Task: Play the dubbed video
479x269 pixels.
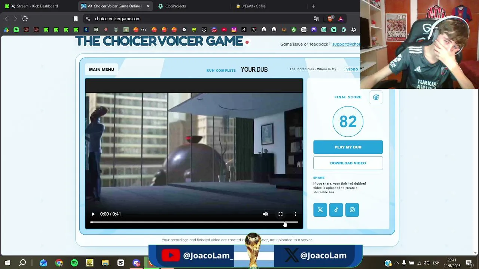Action: (93, 214)
